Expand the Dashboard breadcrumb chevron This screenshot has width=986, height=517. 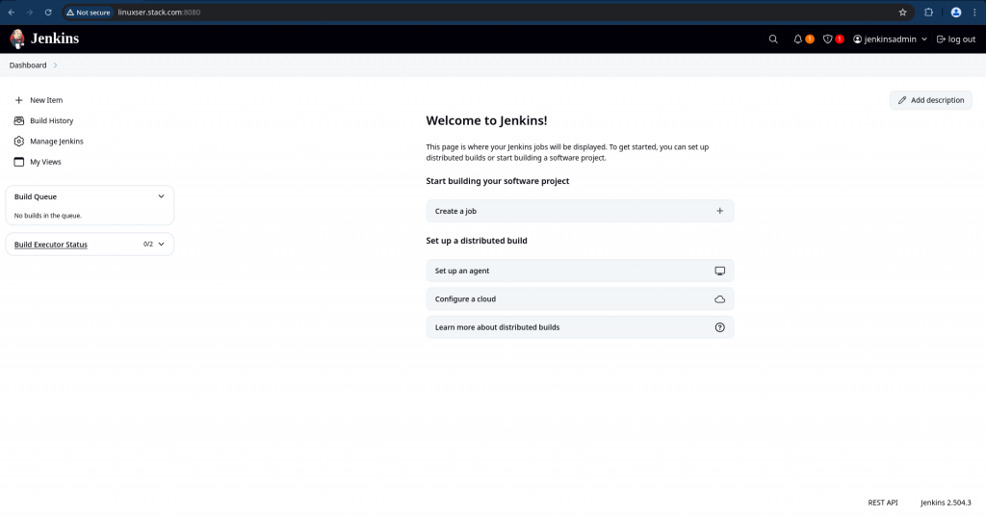(x=55, y=65)
